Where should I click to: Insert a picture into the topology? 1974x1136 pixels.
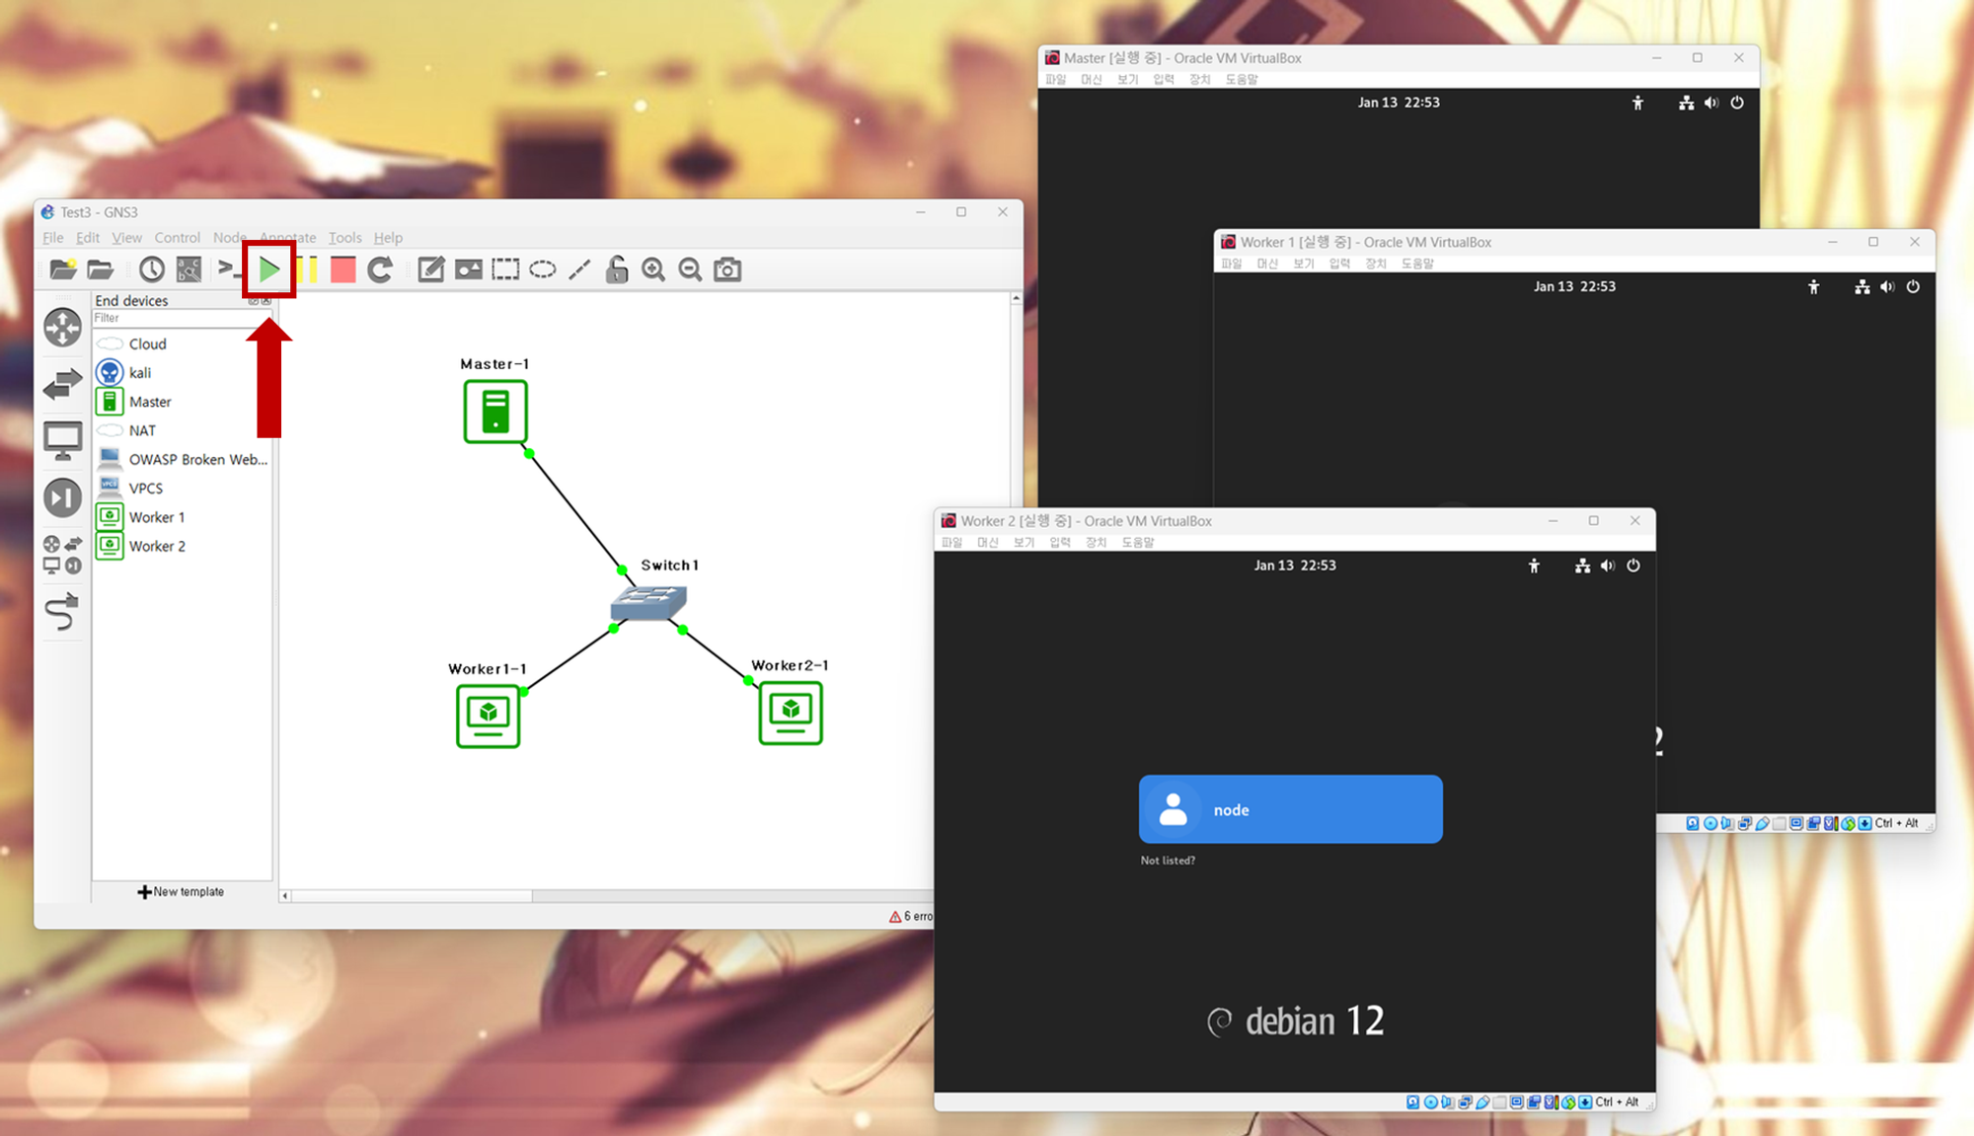tap(468, 269)
